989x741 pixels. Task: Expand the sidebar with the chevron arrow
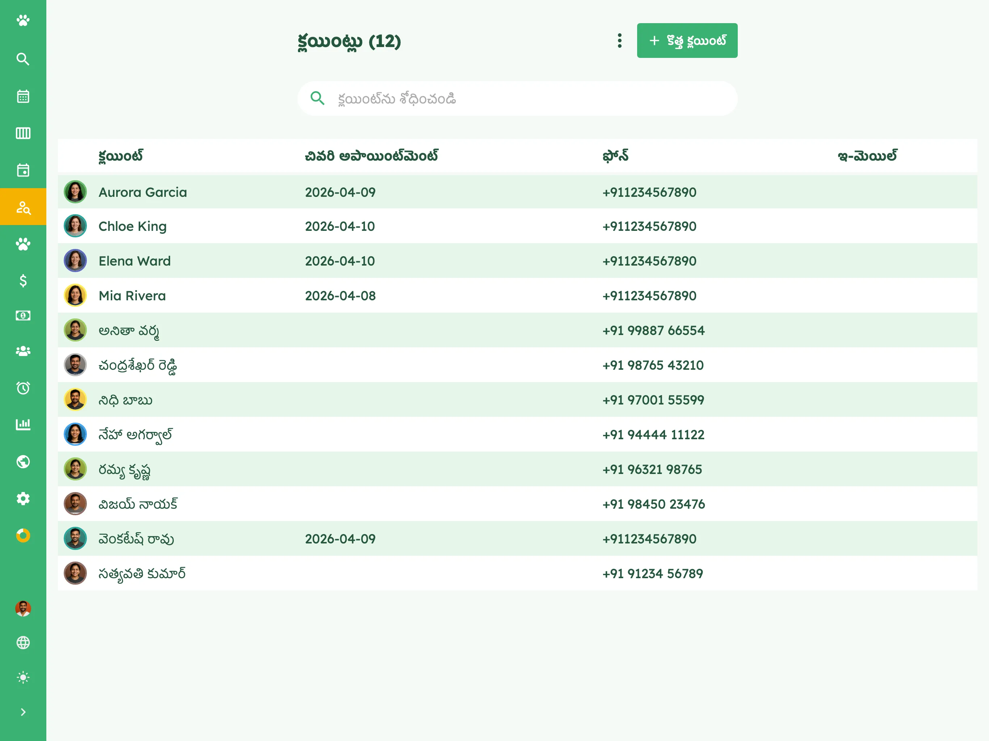(23, 712)
